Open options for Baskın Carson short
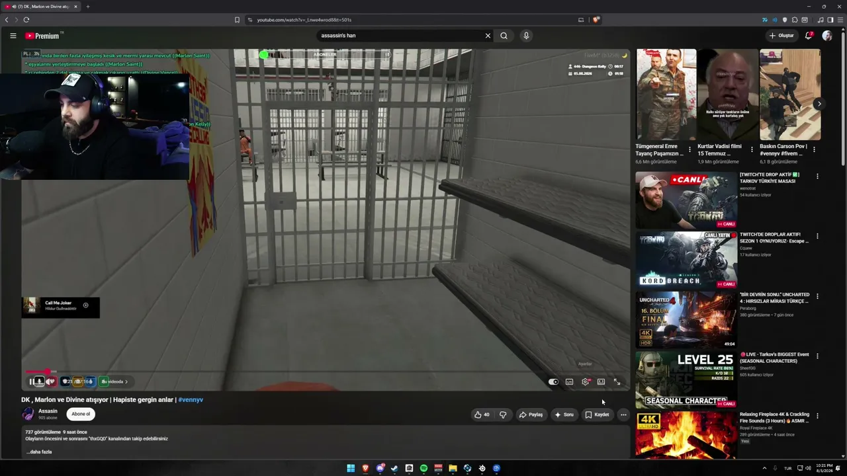The width and height of the screenshot is (847, 476). (x=814, y=149)
